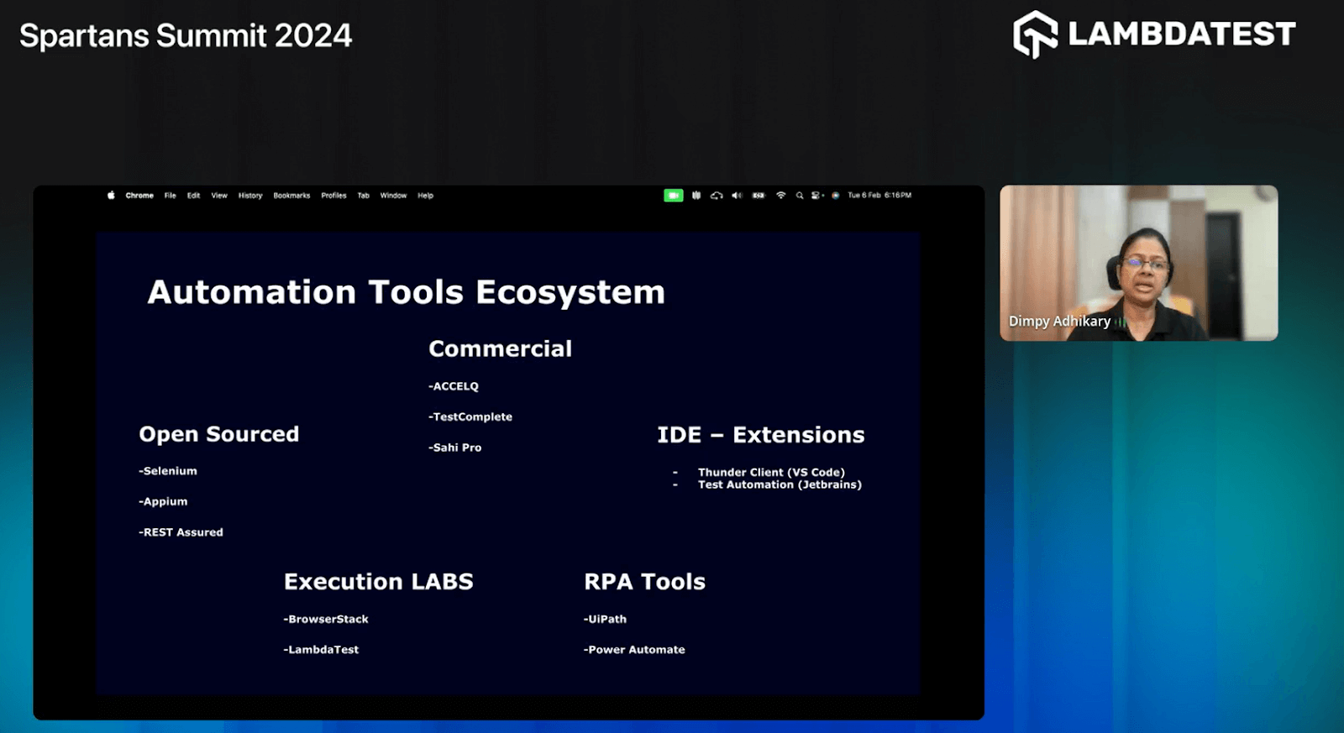
Task: Open the History menu
Action: tap(250, 196)
